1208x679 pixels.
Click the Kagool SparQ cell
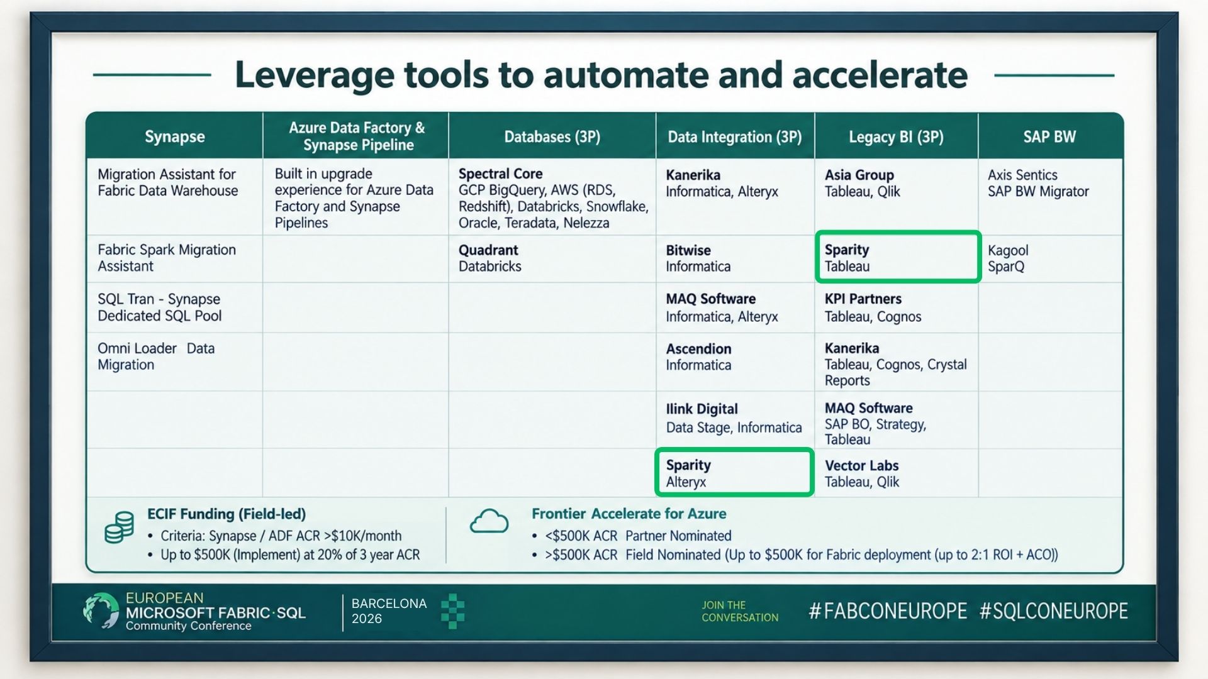click(1050, 258)
